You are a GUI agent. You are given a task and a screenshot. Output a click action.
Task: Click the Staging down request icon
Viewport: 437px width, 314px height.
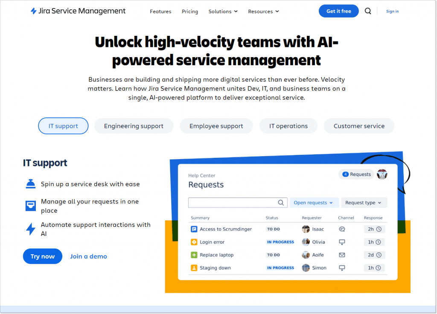tap(194, 267)
